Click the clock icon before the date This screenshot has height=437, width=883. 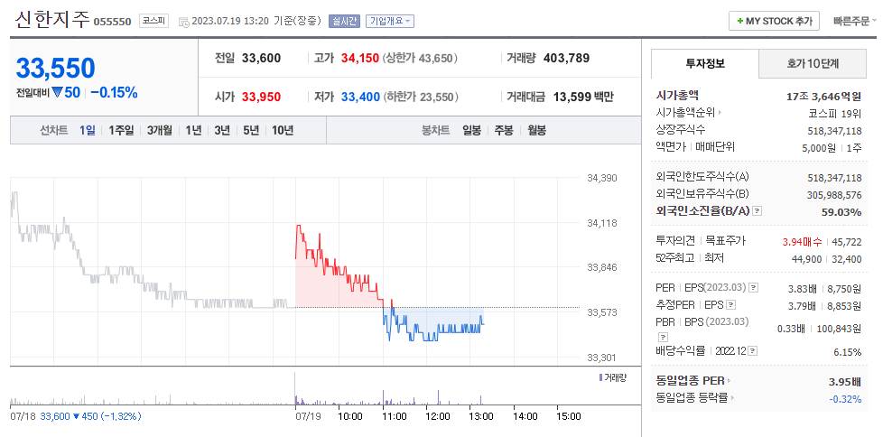click(184, 22)
